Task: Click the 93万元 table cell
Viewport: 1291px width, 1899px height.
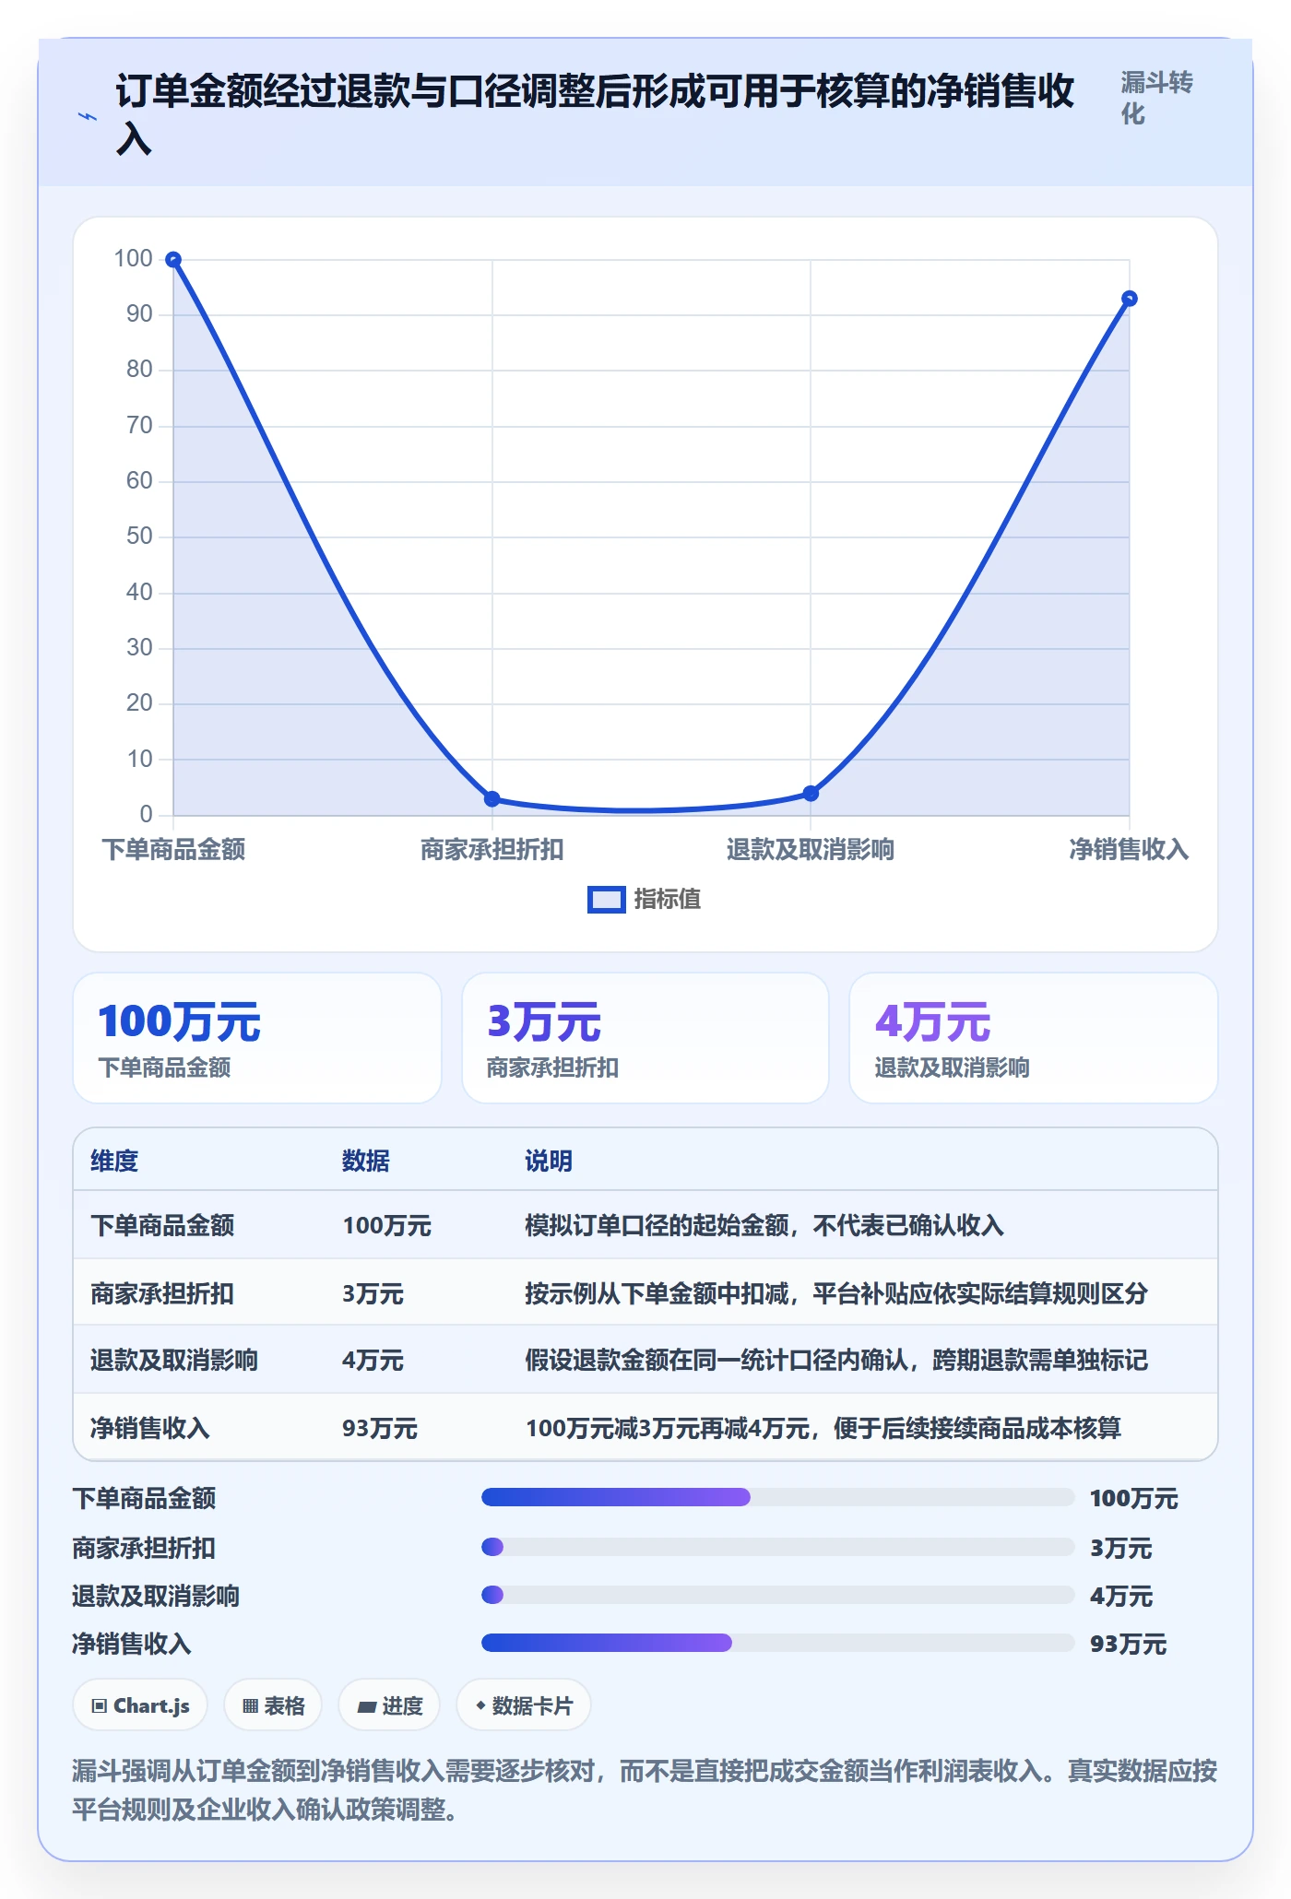Action: point(380,1428)
